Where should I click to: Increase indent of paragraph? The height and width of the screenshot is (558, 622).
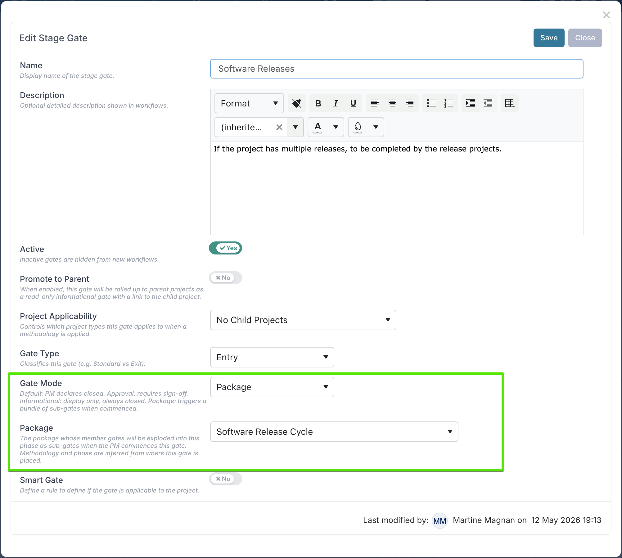click(x=471, y=103)
